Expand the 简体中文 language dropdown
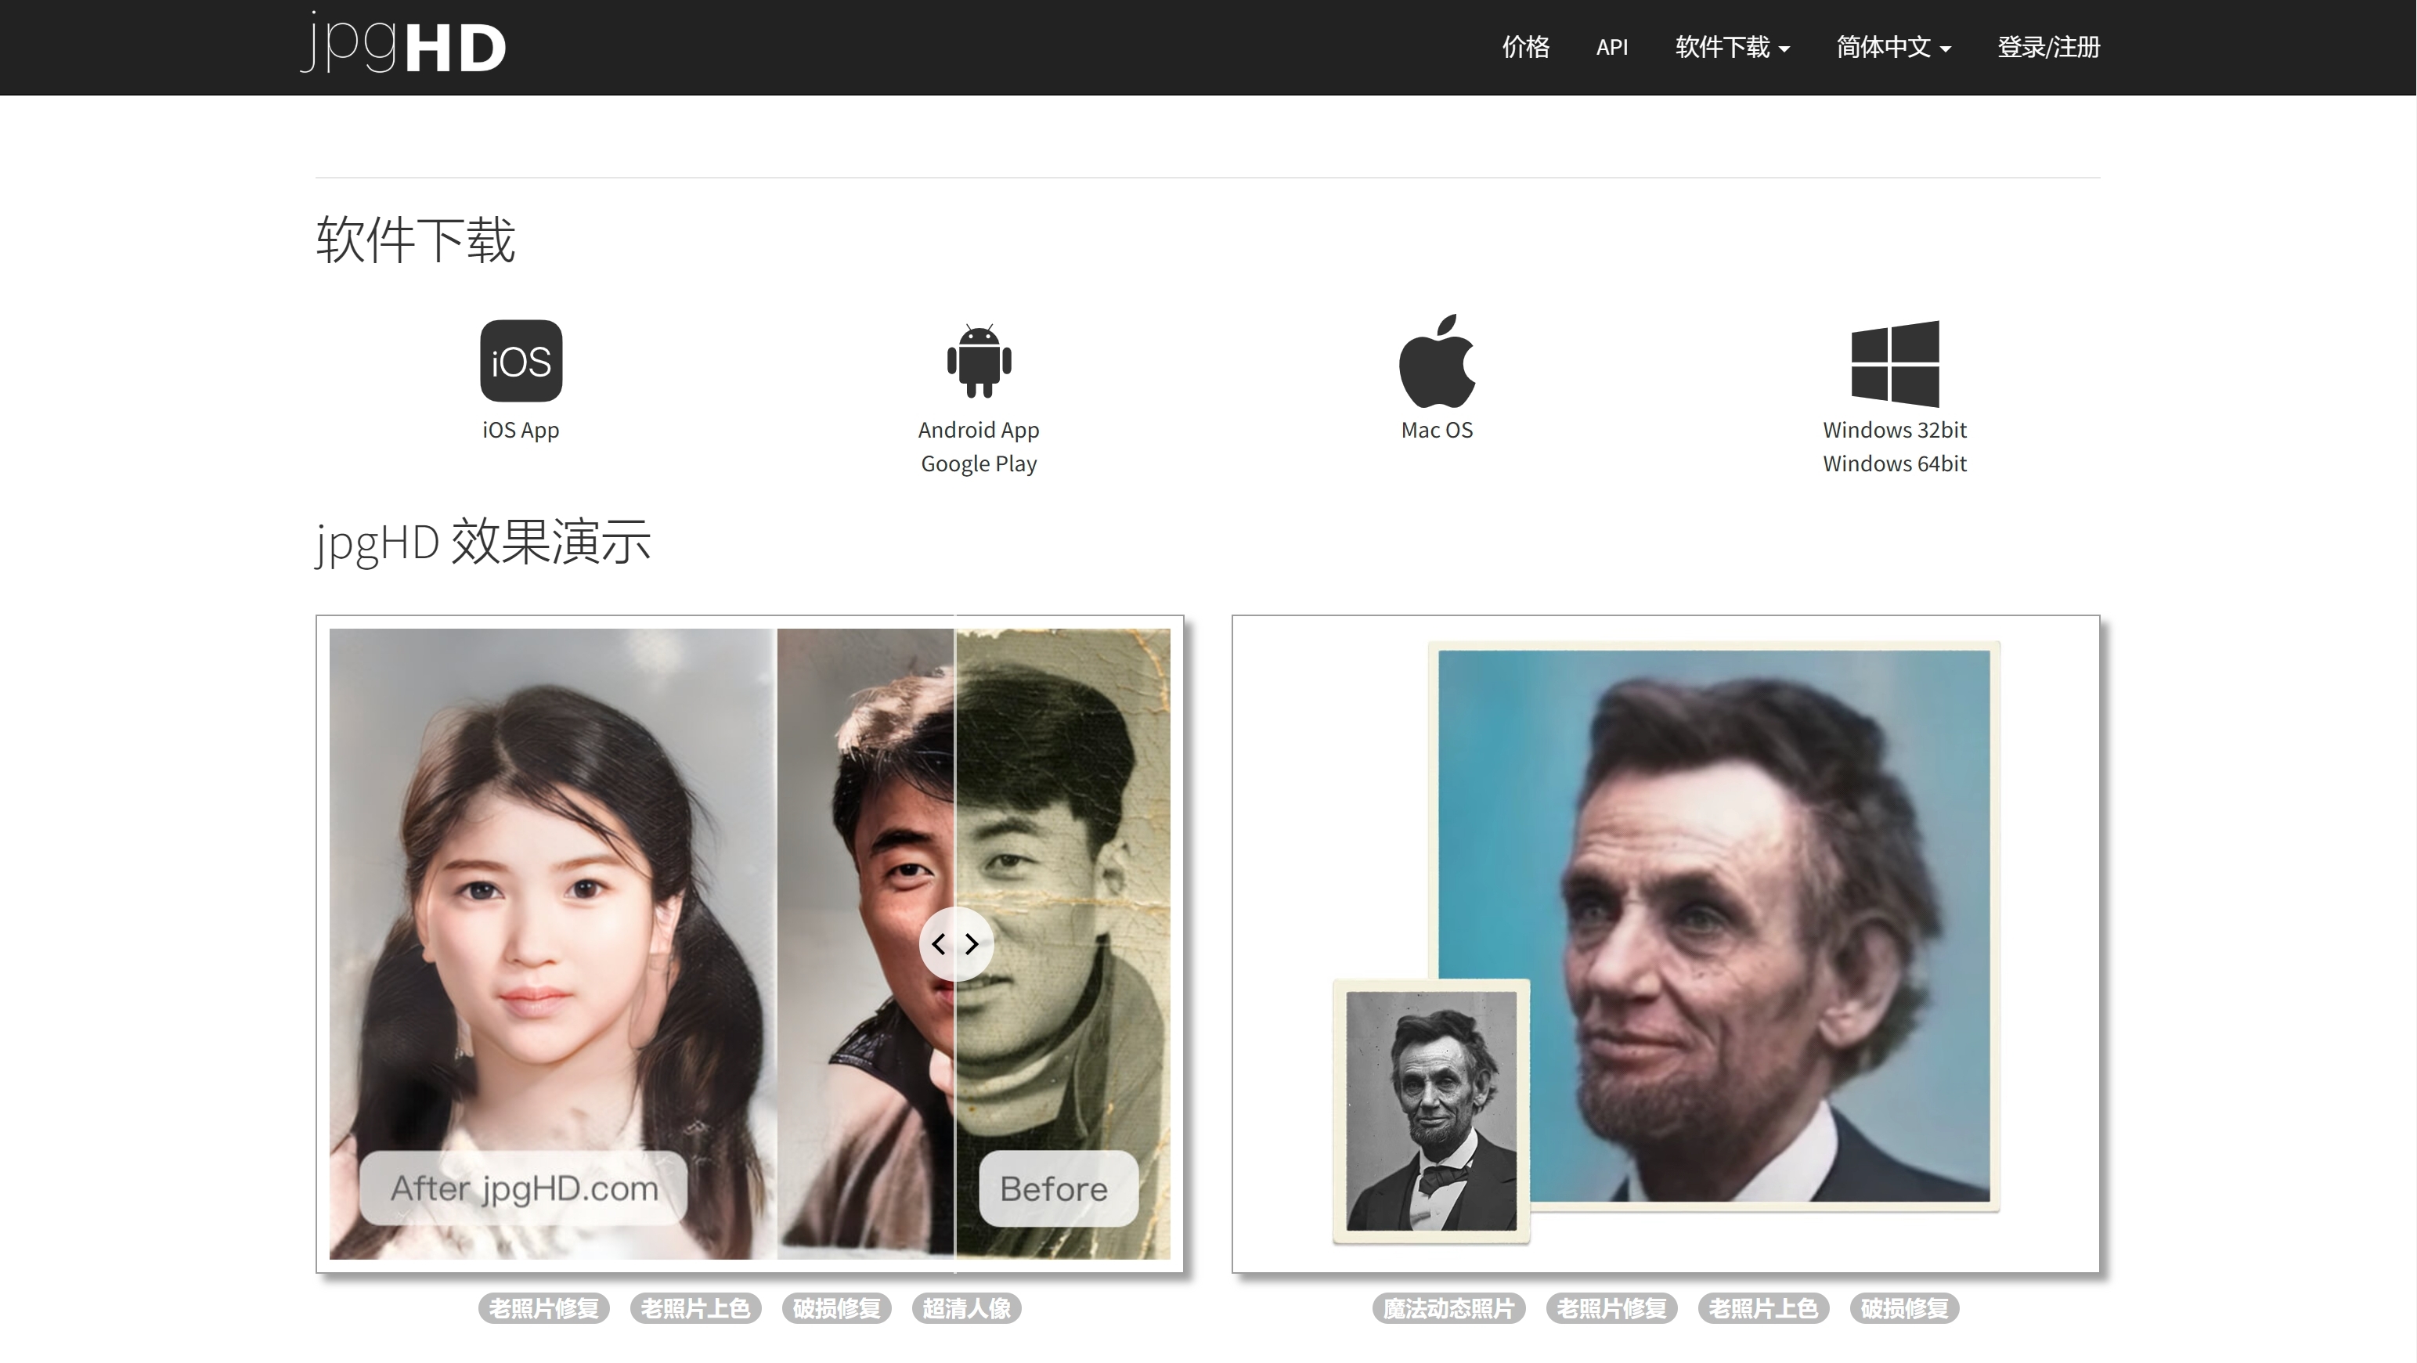Screen dimensions: 2417x1363 [1893, 47]
